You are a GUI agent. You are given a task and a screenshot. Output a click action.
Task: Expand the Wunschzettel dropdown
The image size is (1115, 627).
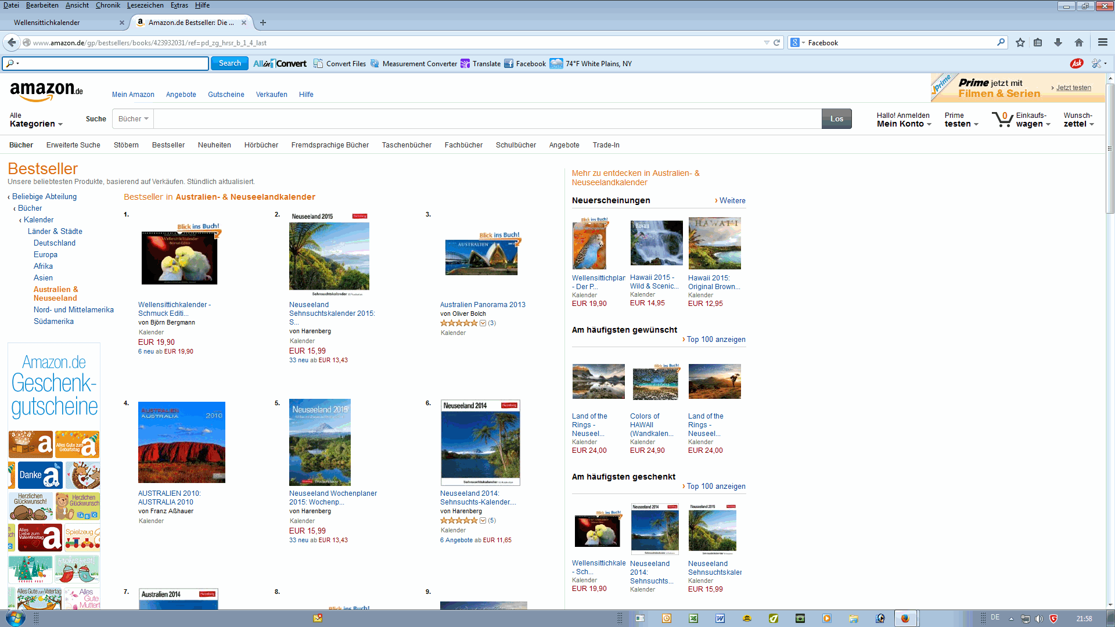[x=1079, y=120]
